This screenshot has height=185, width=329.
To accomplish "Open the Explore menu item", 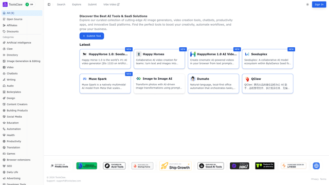I will click(x=77, y=5).
